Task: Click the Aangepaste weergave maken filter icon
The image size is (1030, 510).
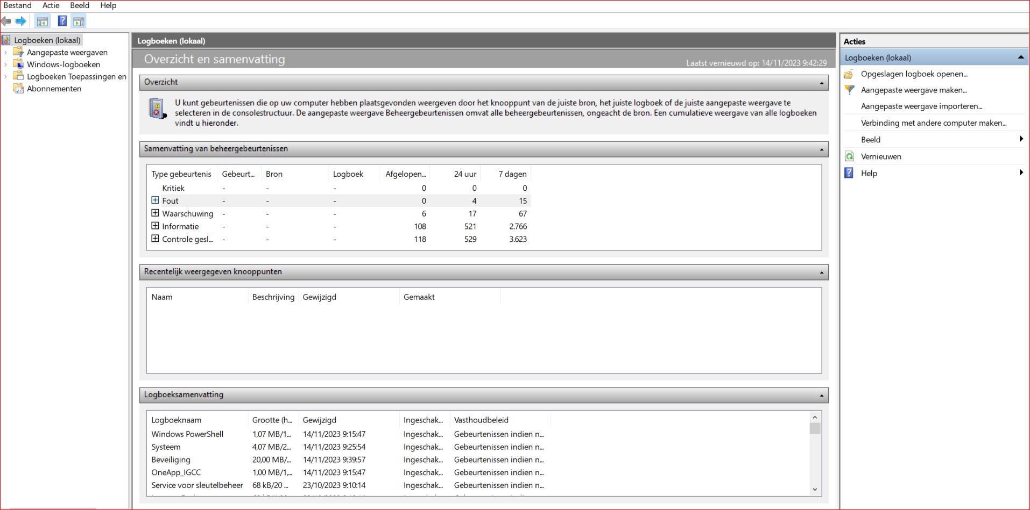Action: pos(849,90)
